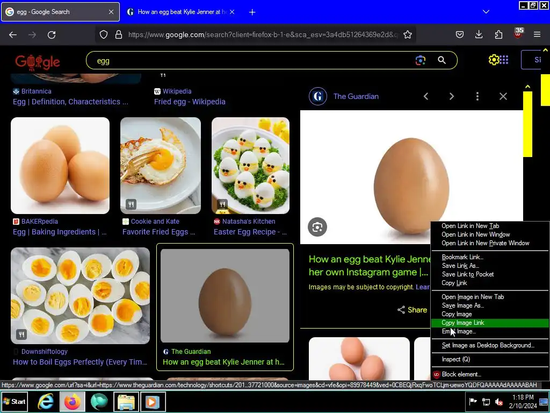
Task: Click the yellow preview panel scrollbar thumb
Action: 527,124
